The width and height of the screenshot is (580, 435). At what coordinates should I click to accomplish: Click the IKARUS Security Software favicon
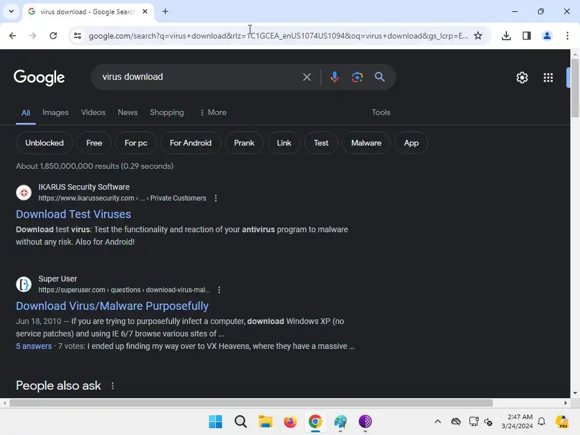pos(24,193)
